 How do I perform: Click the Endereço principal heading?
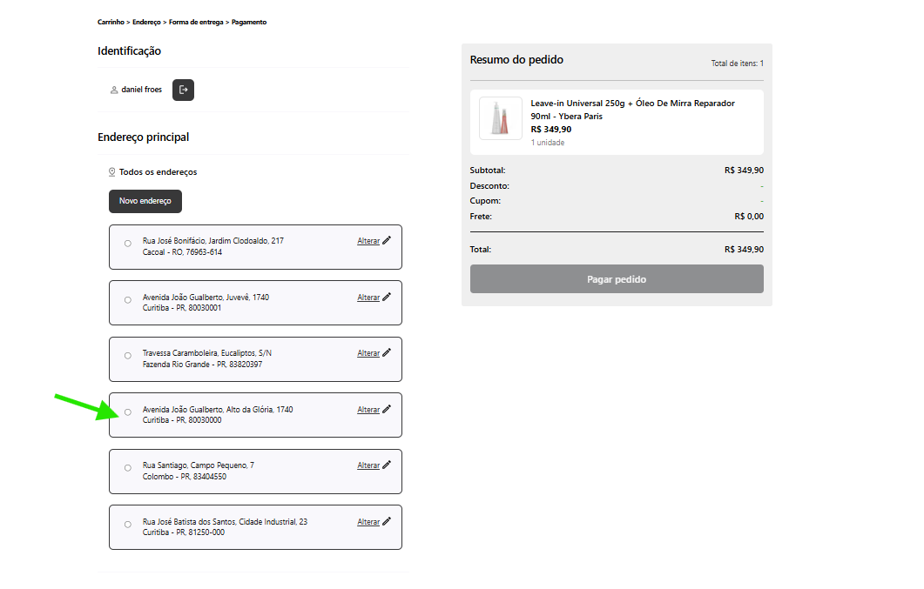(x=143, y=137)
